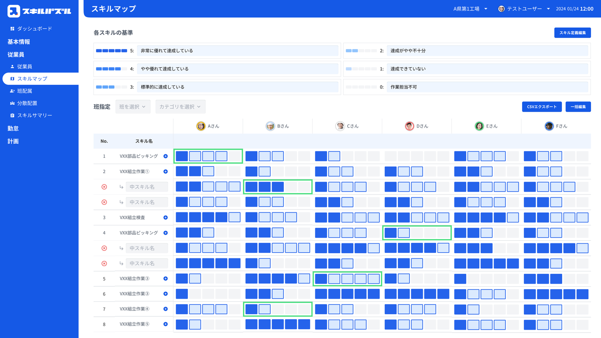Click the blue plus icon beside VXX組立検査
601x338 pixels.
[x=165, y=217]
